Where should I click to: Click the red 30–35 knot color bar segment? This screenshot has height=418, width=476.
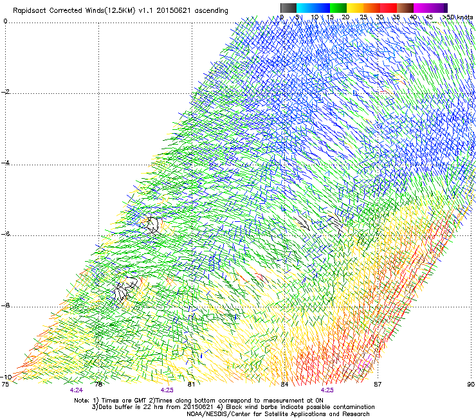[389, 8]
